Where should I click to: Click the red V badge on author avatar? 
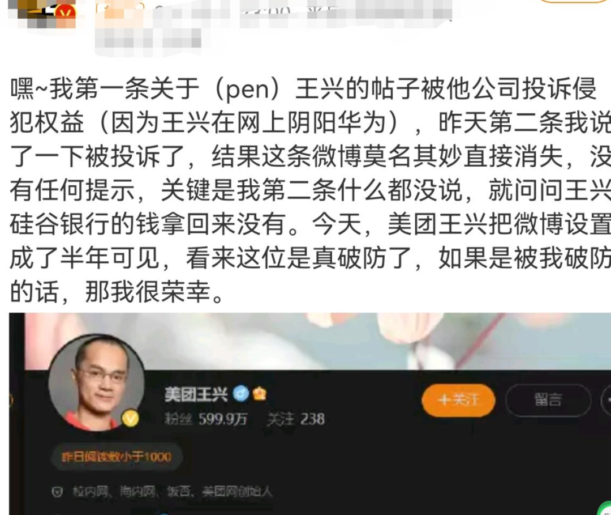pyautogui.click(x=66, y=14)
